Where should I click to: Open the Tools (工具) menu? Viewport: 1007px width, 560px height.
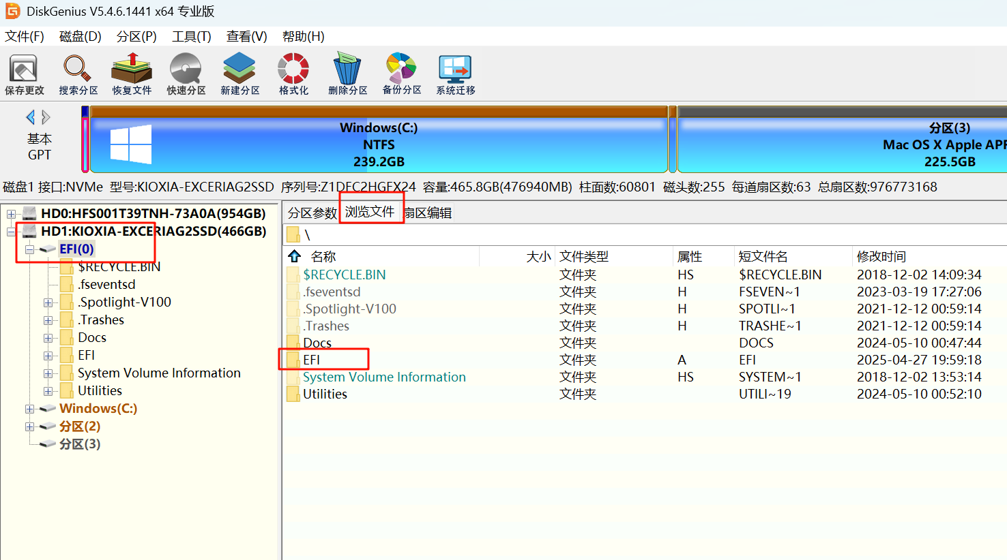(192, 36)
